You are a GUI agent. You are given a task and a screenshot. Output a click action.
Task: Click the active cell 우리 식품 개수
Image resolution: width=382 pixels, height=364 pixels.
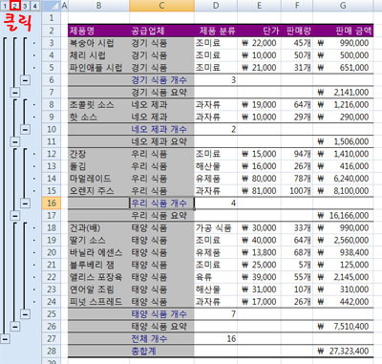point(161,203)
